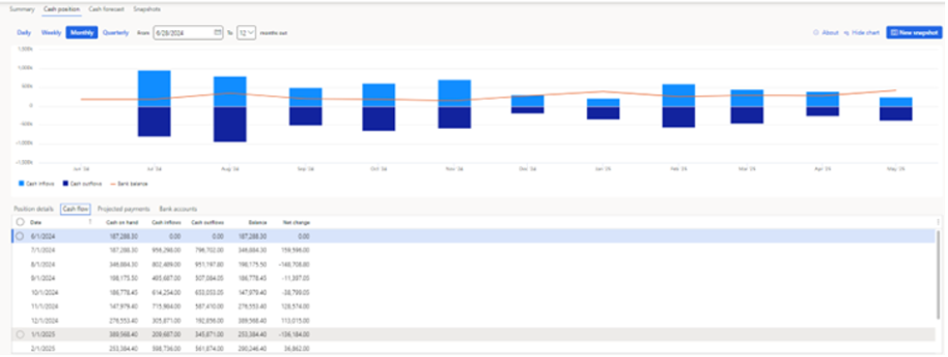The height and width of the screenshot is (357, 948).
Task: Open the calendar picker in the From date field
Action: point(217,33)
